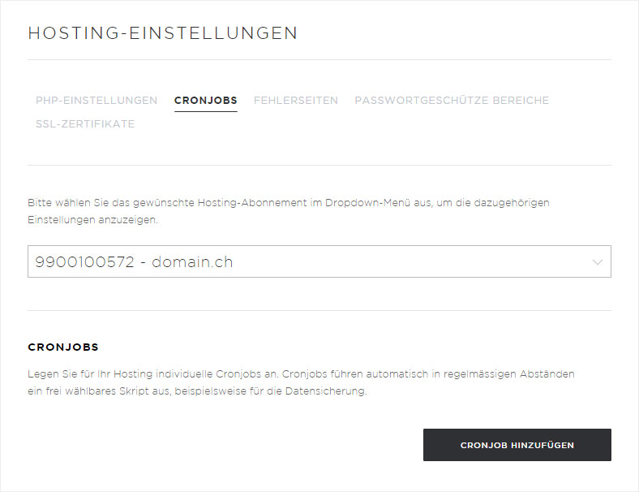This screenshot has height=492, width=639.
Task: Open the PHP-Einstellungen tab
Action: [96, 101]
